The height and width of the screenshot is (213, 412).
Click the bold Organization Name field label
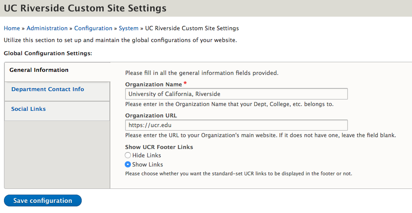(153, 84)
